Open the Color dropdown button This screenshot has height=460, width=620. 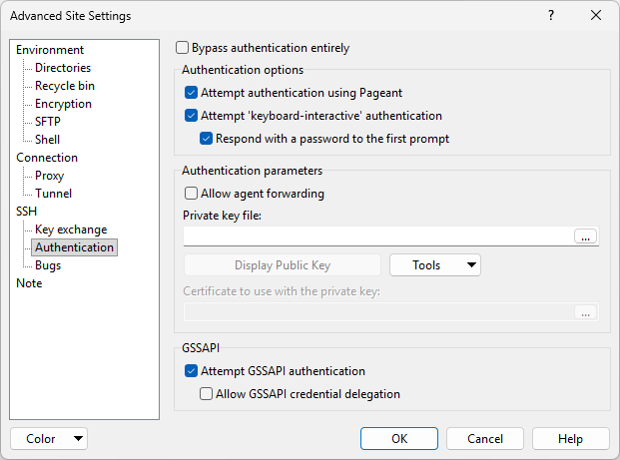tap(49, 439)
